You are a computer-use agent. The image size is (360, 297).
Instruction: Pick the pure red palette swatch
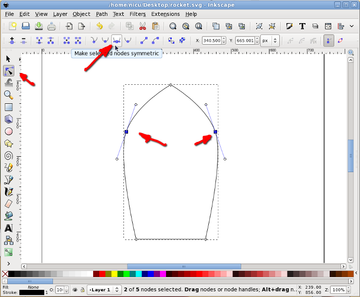[102, 274]
